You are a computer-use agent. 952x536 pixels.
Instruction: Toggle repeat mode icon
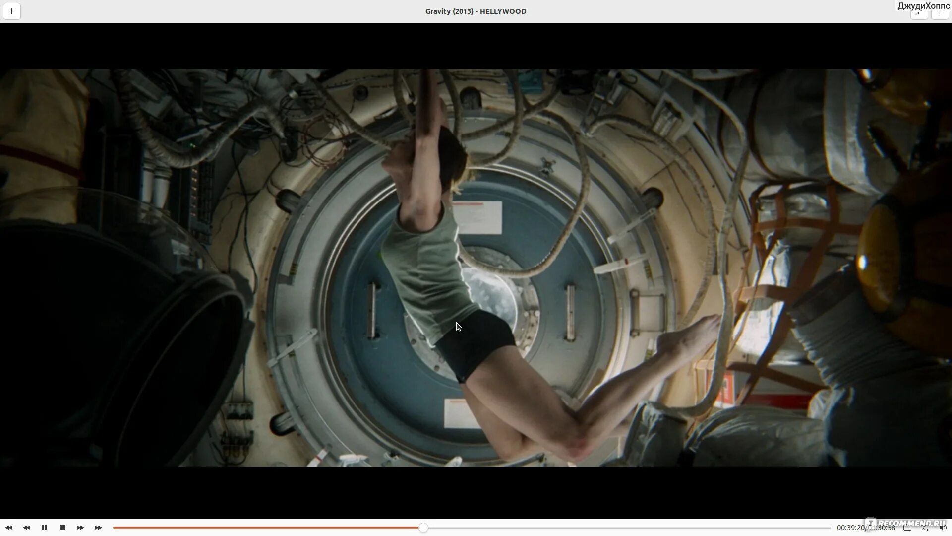click(907, 528)
